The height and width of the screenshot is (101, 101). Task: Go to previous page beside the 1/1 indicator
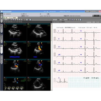93,16
